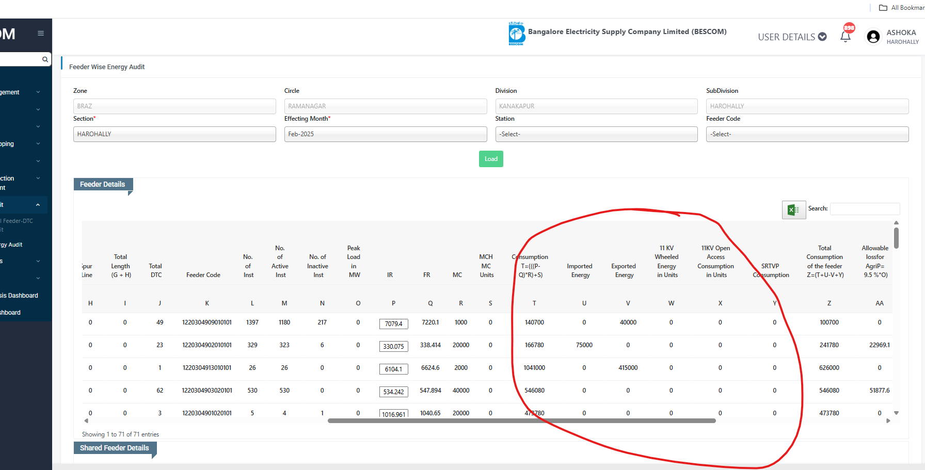Click the IR input showing 1016.961
This screenshot has height=470, width=925.
393,414
